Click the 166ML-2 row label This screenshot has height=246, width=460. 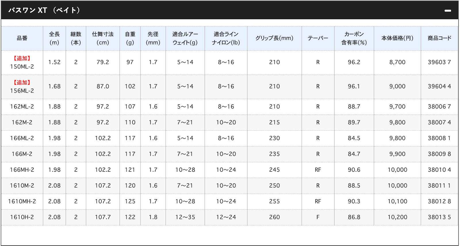(x=22, y=138)
